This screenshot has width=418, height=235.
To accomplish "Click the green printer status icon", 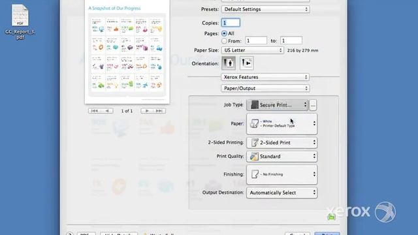I will pos(331,217).
